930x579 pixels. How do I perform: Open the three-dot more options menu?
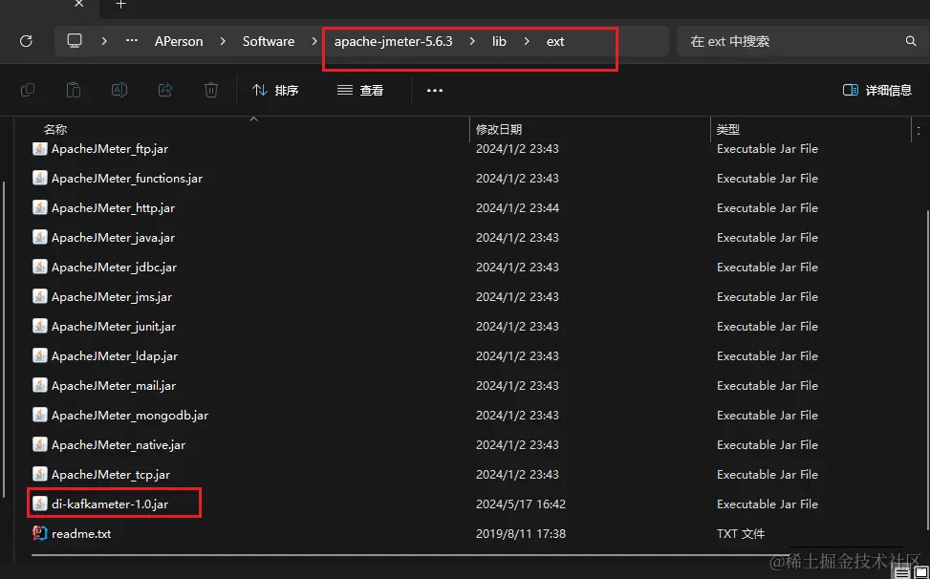[435, 91]
